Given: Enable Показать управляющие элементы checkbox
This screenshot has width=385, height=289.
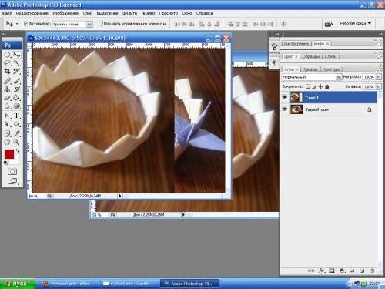Looking at the screenshot, I should pyautogui.click(x=101, y=23).
